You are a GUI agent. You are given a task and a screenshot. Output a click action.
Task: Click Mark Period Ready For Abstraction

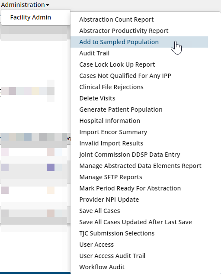click(130, 188)
